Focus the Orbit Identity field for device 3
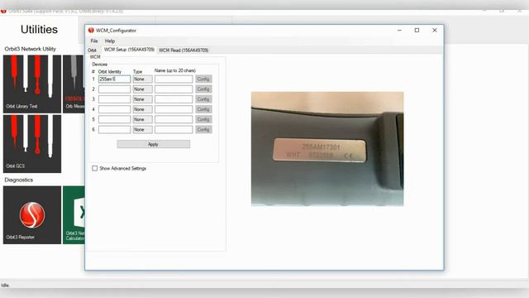This screenshot has height=298, width=529. pyautogui.click(x=114, y=99)
